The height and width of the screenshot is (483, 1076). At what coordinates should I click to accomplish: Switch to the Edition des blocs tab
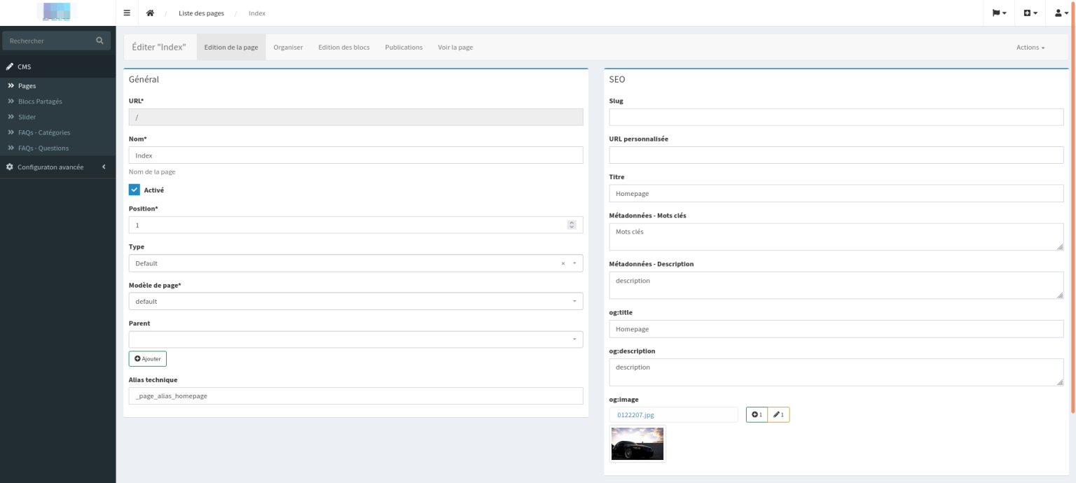tap(344, 47)
